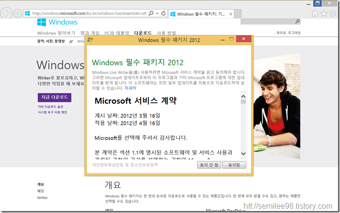Open the 다운로드 menu
The height and width of the screenshot is (213, 340).
point(143,33)
